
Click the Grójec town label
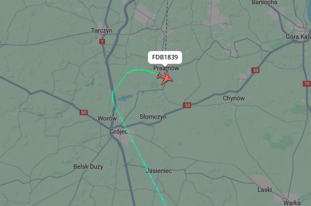pyautogui.click(x=119, y=131)
